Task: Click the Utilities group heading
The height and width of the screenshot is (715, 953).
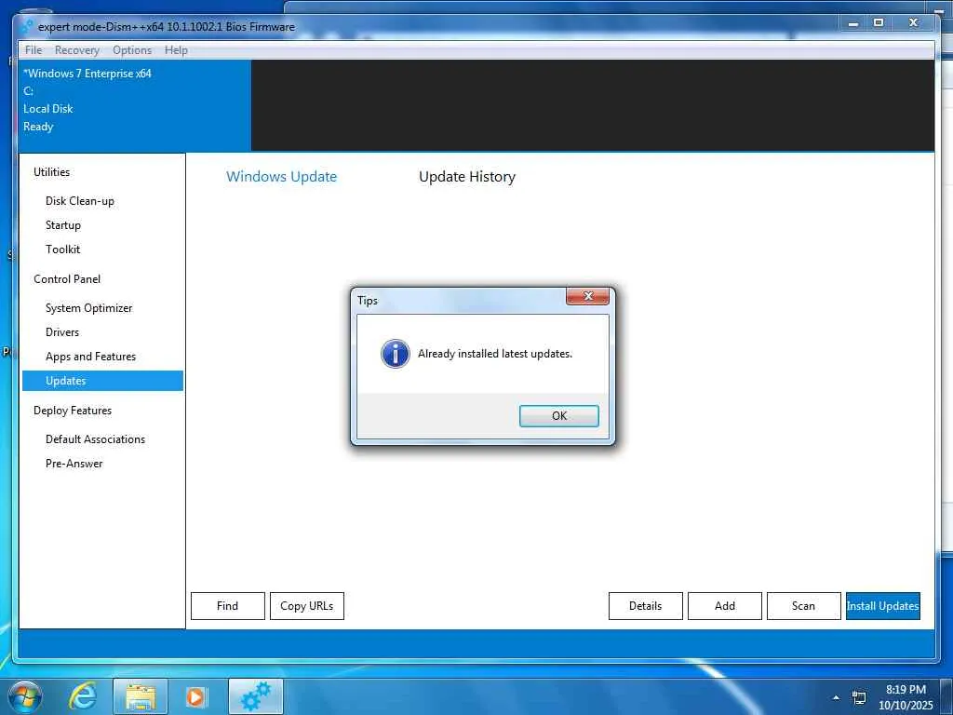Action: pyautogui.click(x=52, y=172)
